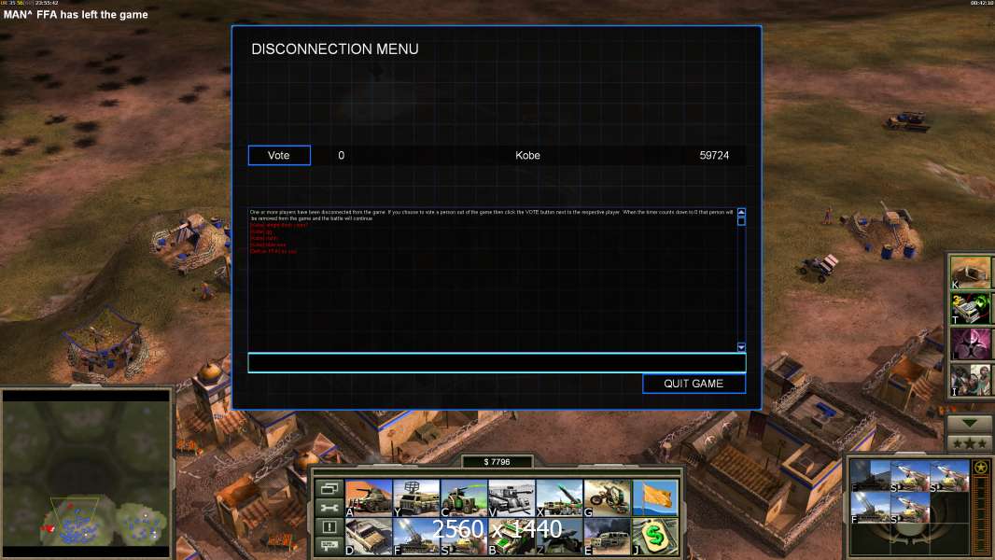Build the quad cannon with hotkey V
995x560 pixels.
click(x=512, y=497)
